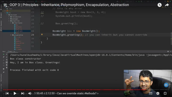This screenshot has width=172, height=97.
Task: Collapse the com.kunal package
Action: pos(7,15)
